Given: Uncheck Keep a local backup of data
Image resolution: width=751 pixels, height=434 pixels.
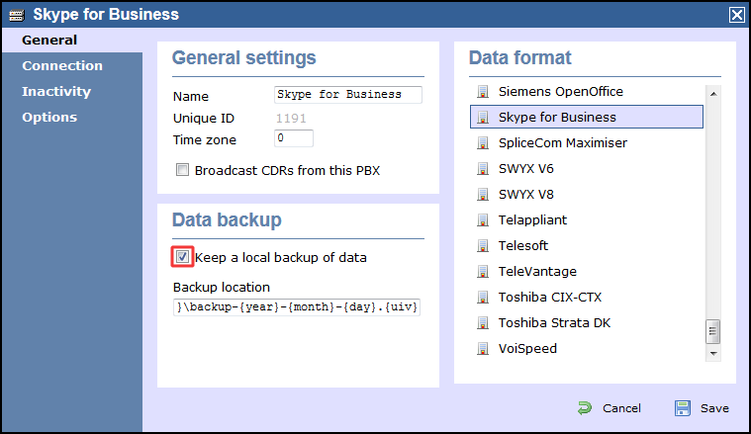Looking at the screenshot, I should (x=182, y=257).
